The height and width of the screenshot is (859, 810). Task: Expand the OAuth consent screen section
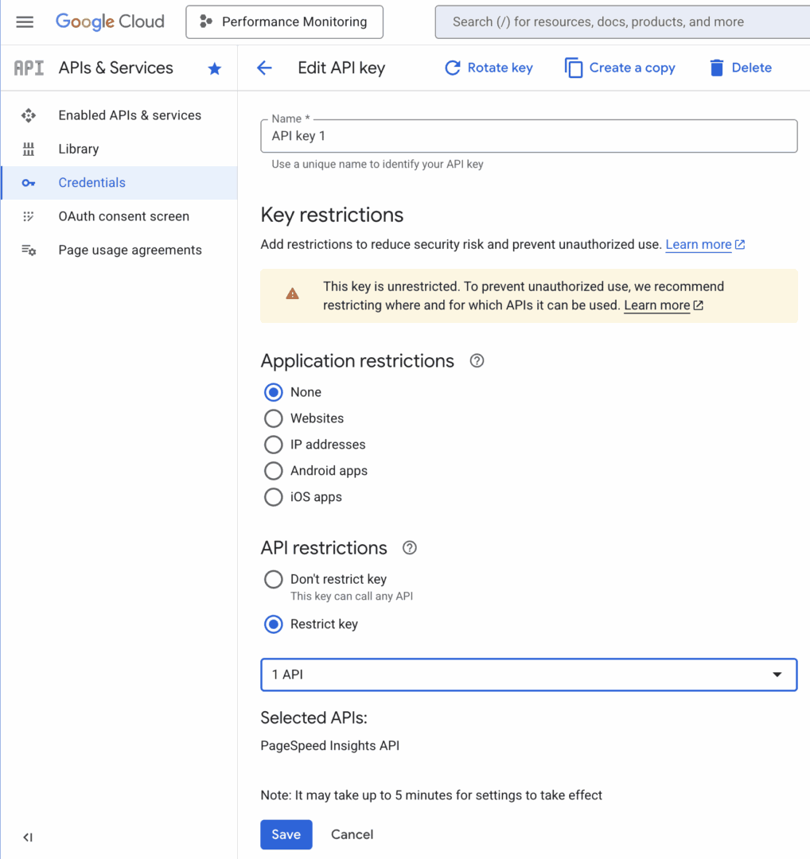[123, 216]
